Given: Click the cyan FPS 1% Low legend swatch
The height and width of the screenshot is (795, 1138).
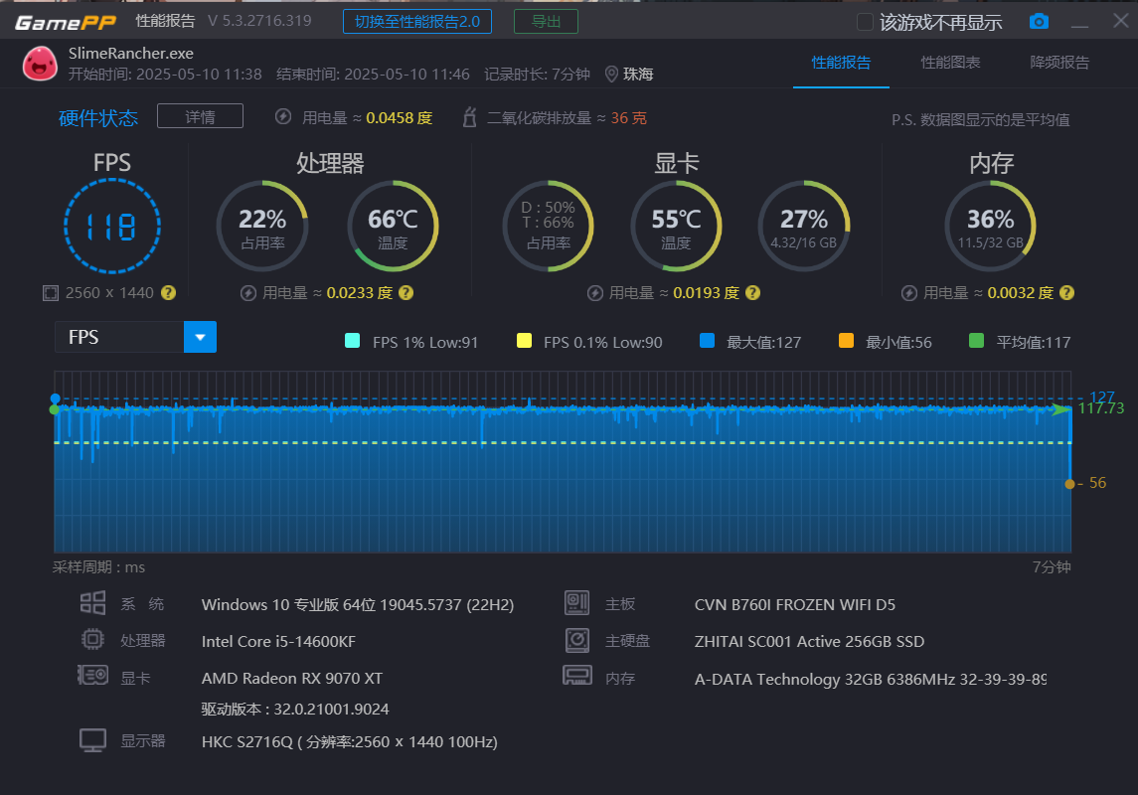Looking at the screenshot, I should click(x=352, y=341).
